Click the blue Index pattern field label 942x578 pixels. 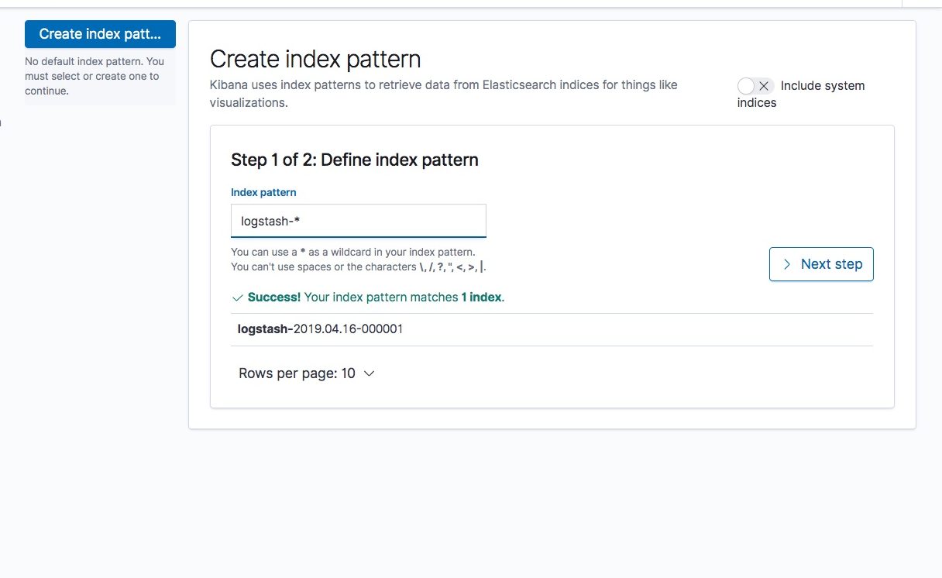[263, 192]
